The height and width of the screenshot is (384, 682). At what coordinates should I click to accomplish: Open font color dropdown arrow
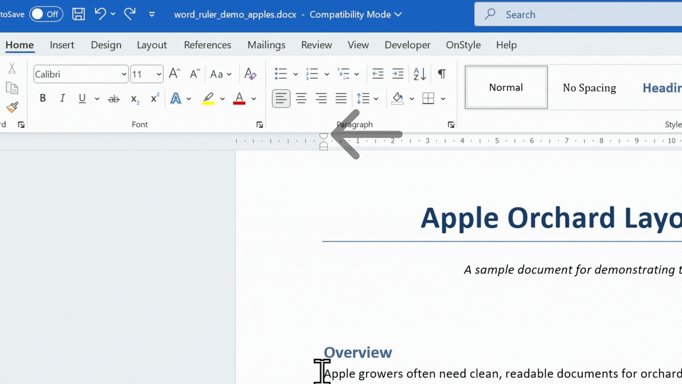[254, 98]
